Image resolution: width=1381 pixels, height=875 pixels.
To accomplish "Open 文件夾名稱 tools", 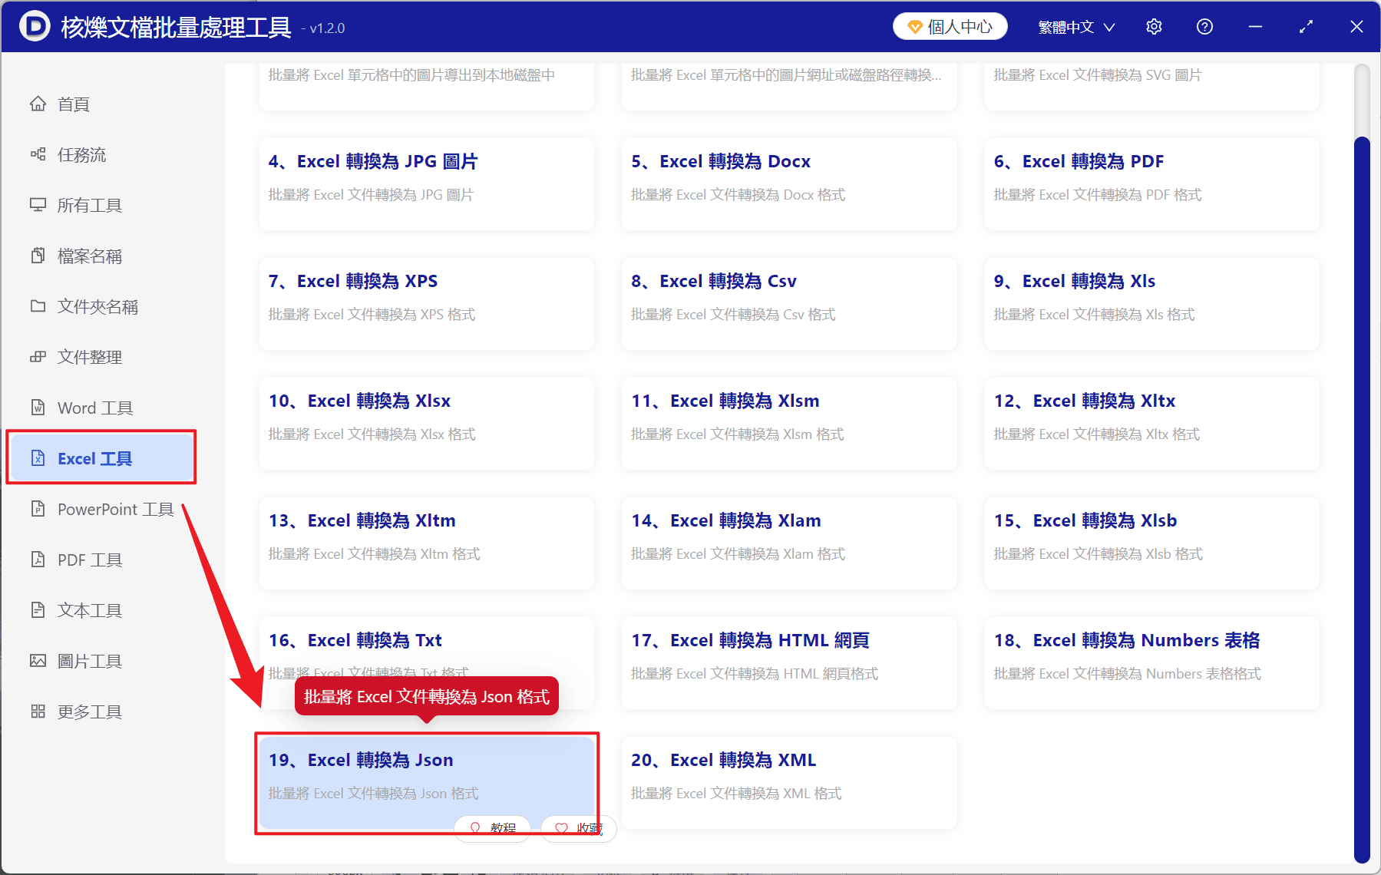I will click(101, 306).
